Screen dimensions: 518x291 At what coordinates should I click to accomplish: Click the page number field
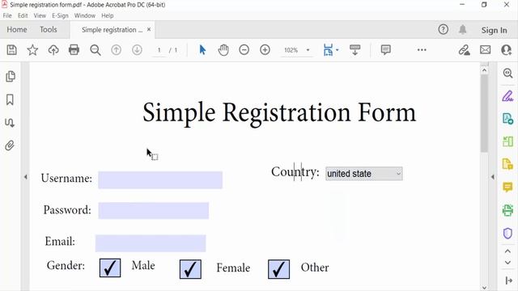pos(159,50)
